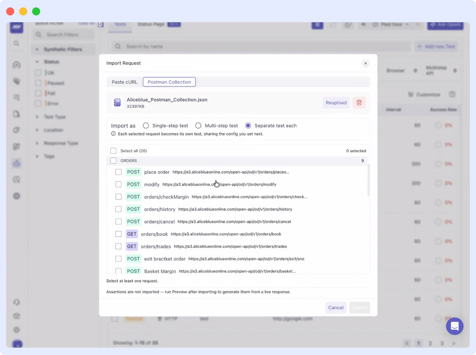Check the orders/book request checkbox
The height and width of the screenshot is (355, 476).
pos(118,234)
